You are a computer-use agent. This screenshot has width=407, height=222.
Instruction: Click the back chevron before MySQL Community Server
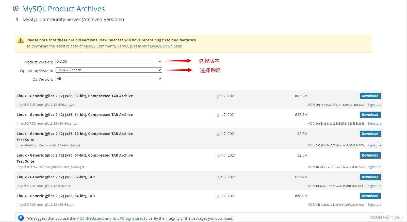(x=17, y=19)
